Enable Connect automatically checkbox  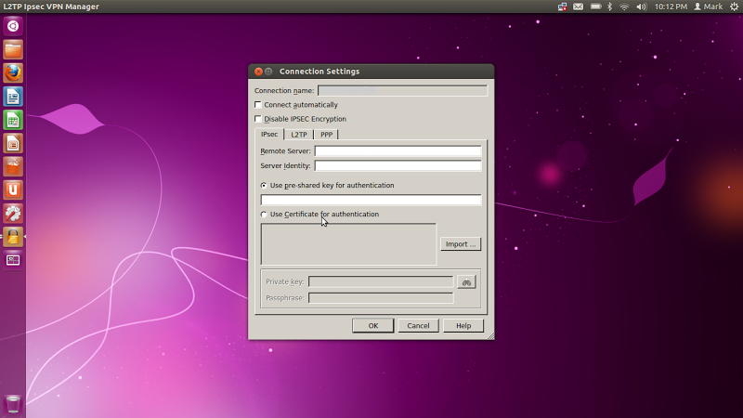click(258, 105)
